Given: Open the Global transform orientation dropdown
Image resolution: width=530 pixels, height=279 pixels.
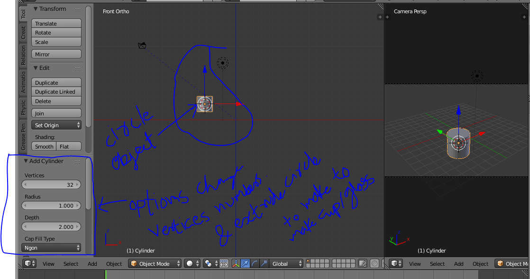Looking at the screenshot, I should 284,263.
